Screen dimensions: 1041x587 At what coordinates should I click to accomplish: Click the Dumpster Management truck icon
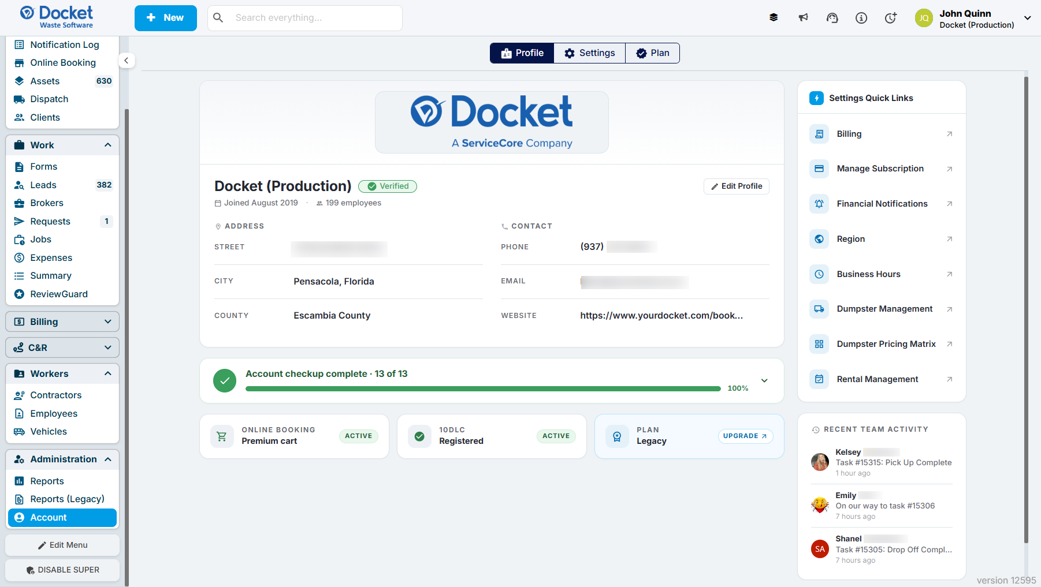pos(819,309)
